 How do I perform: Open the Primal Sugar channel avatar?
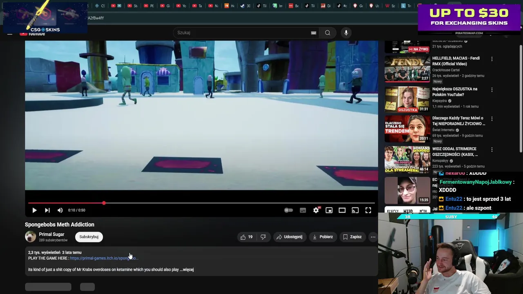pos(30,236)
